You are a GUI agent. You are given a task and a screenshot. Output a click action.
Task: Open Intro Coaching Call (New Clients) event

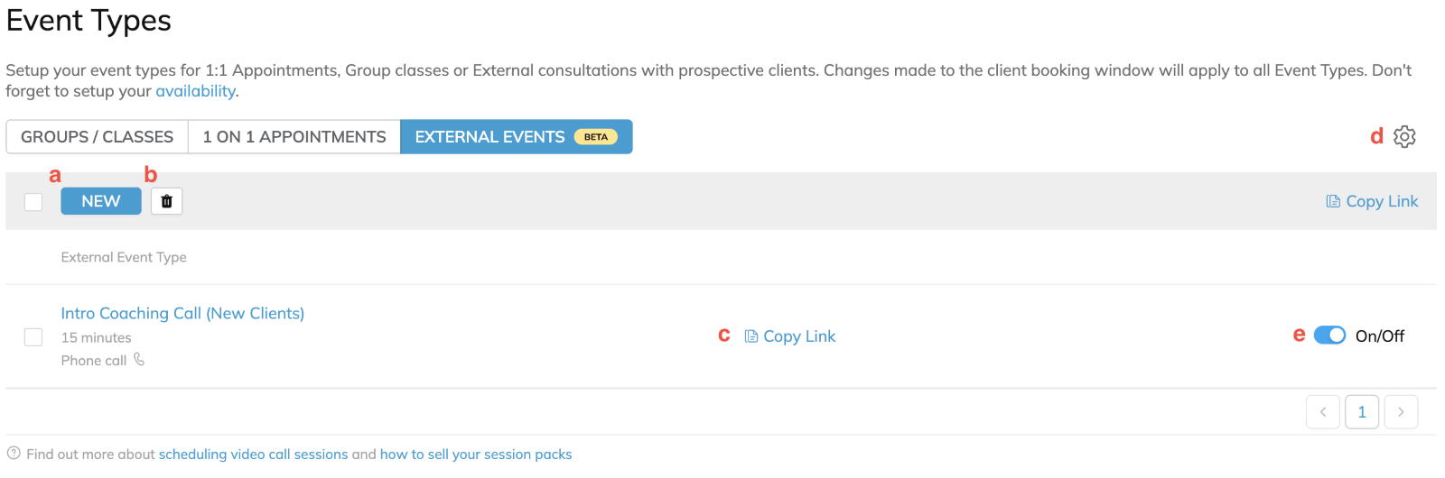pyautogui.click(x=182, y=313)
